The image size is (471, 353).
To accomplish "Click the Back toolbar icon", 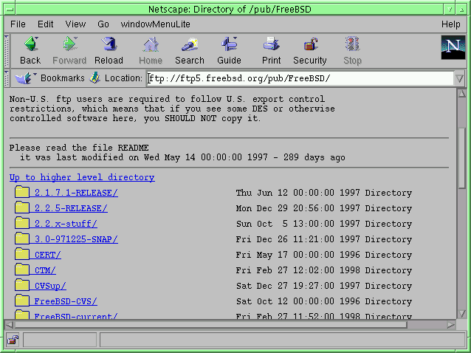I will 30,44.
